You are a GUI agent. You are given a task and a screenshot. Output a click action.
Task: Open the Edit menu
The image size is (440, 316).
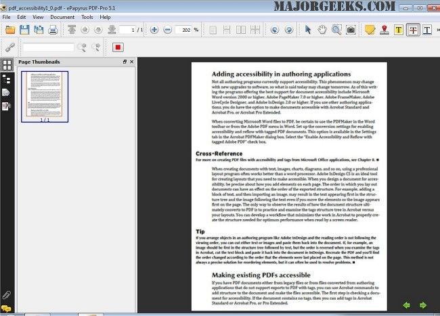pyautogui.click(x=22, y=17)
